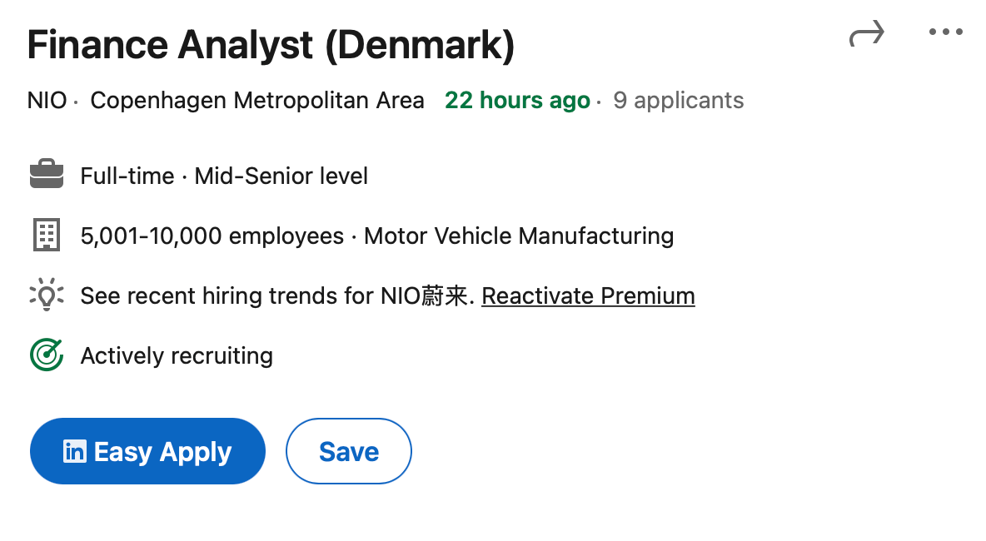
Task: Click the 22 hours ago posting time
Action: [517, 101]
